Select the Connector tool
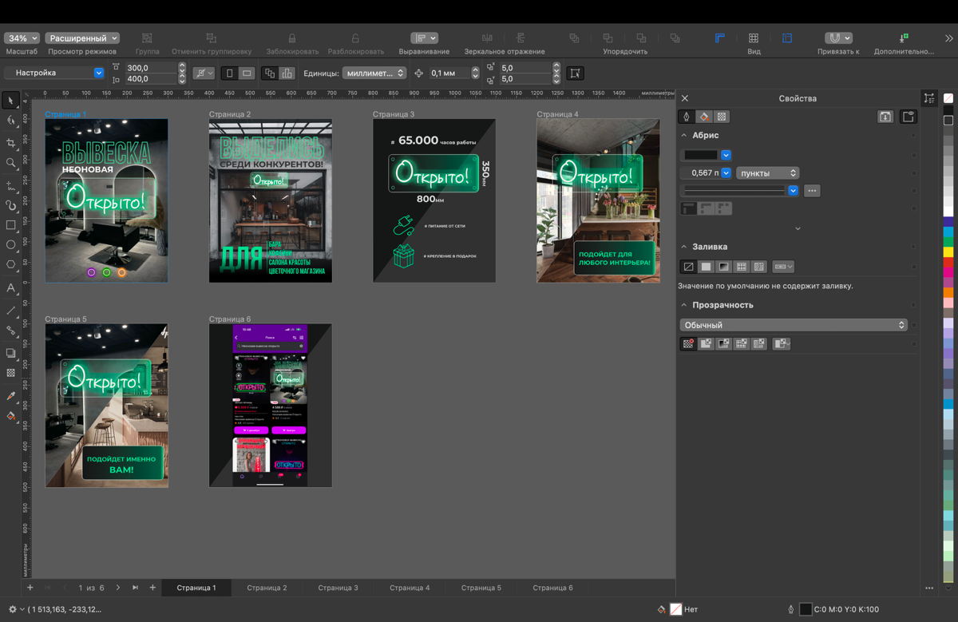Screen dimensions: 958x622 pyautogui.click(x=10, y=331)
